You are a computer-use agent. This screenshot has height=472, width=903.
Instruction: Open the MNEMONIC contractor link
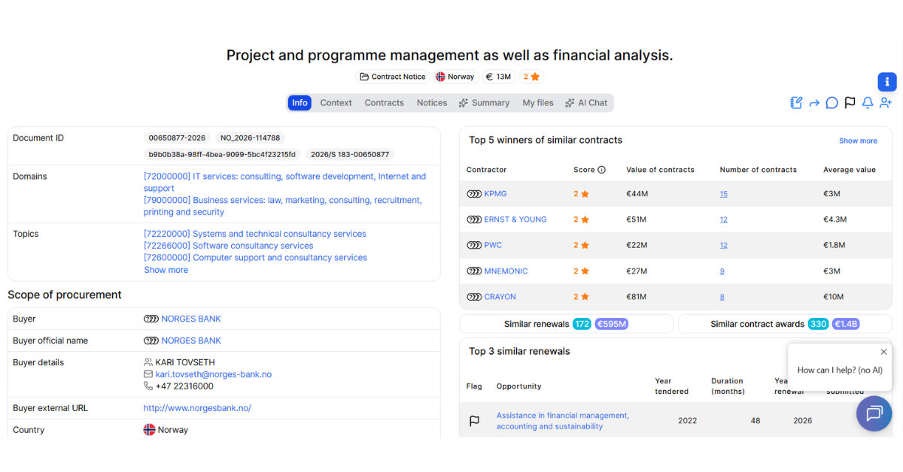506,271
